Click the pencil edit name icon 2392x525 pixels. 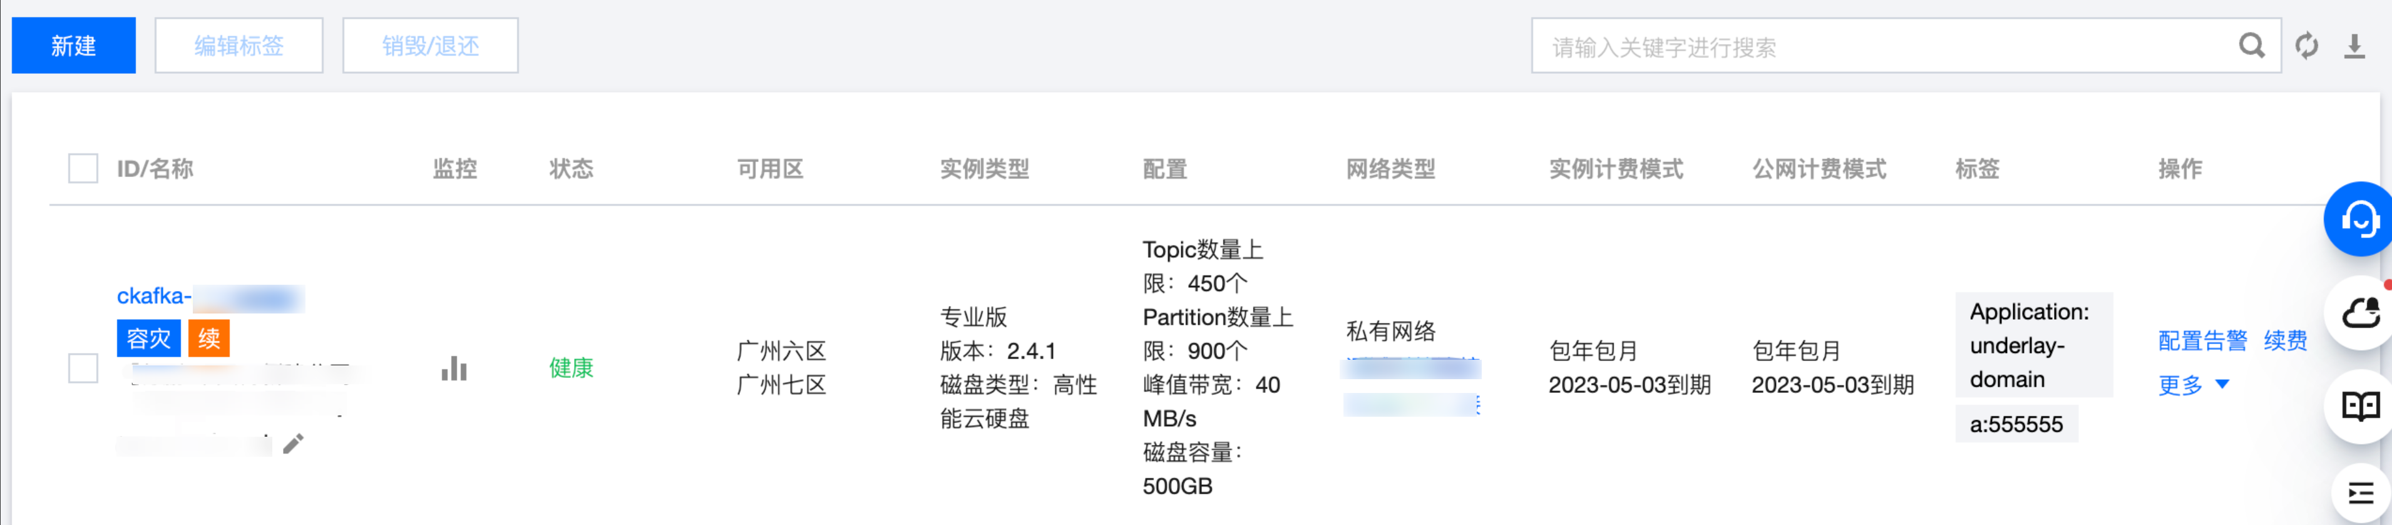point(294,444)
